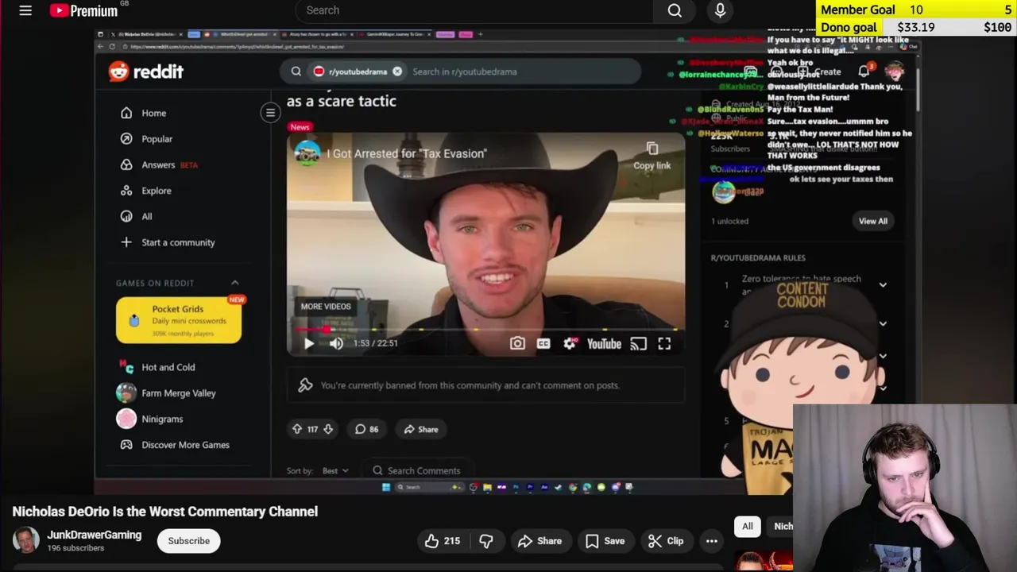Viewport: 1017px width, 572px height.
Task: Click Start a community
Action: (168, 242)
